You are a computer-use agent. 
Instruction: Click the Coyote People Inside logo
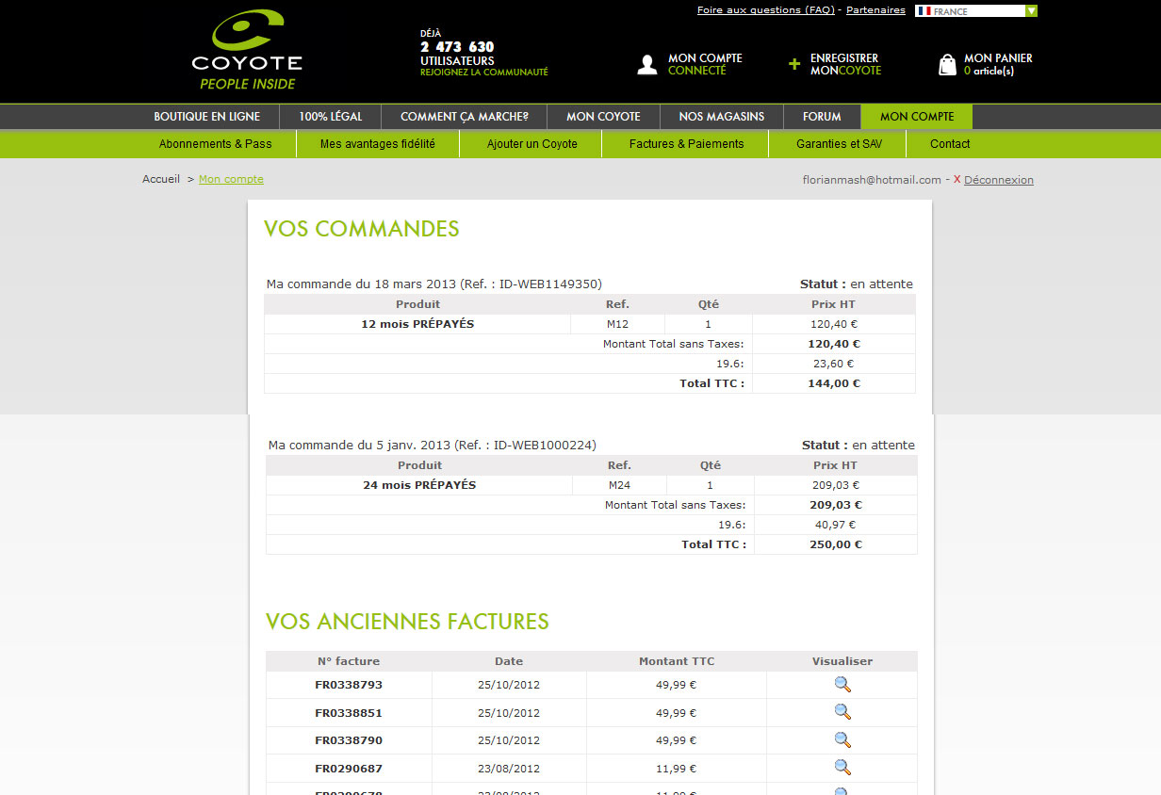(247, 52)
